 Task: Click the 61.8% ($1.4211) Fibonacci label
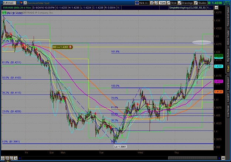click(x=11, y=62)
